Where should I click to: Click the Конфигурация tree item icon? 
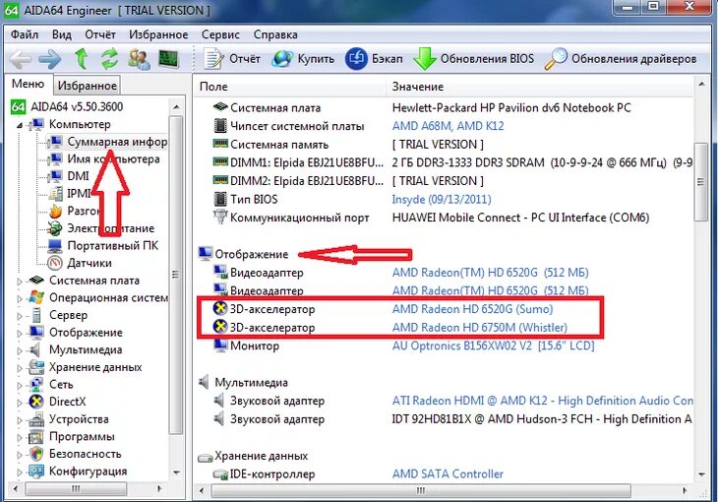point(35,471)
